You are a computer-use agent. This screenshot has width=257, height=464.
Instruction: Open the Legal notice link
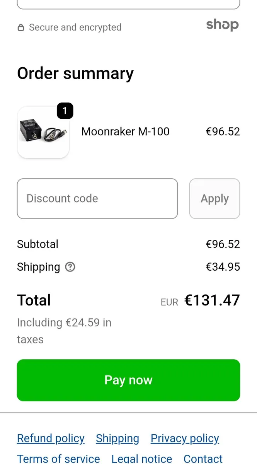(142, 459)
